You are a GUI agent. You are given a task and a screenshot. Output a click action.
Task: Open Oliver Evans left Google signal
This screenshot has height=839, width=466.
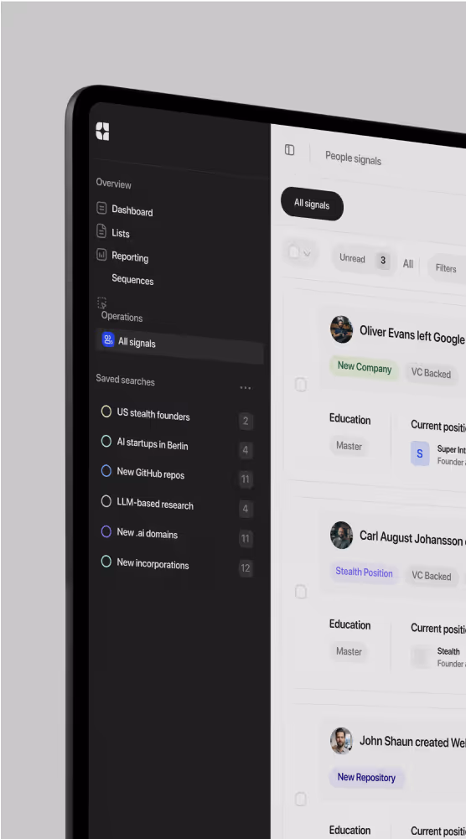coord(412,335)
